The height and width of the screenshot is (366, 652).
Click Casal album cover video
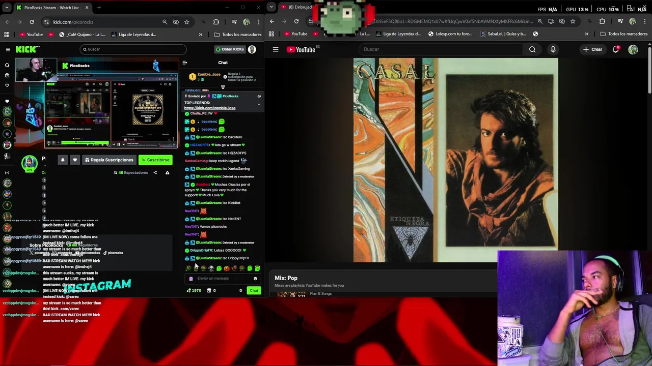pos(456,160)
